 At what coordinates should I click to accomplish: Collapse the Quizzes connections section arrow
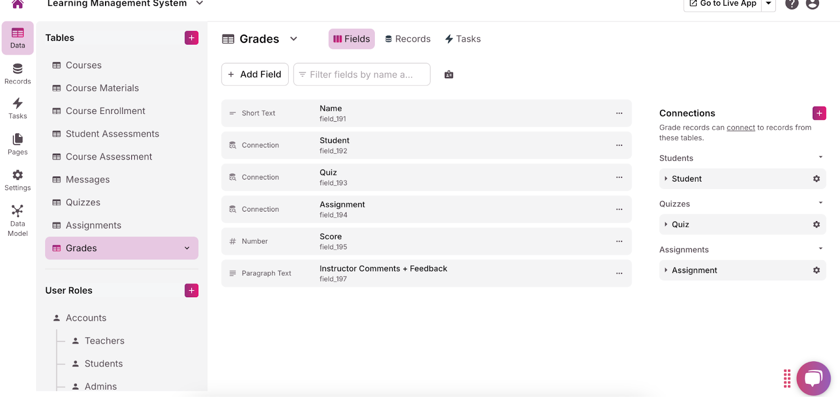tap(821, 203)
